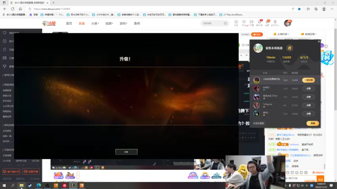This screenshot has height=189, width=337.
Task: Expand the 游戏 dropdown menu
Action: [123, 24]
